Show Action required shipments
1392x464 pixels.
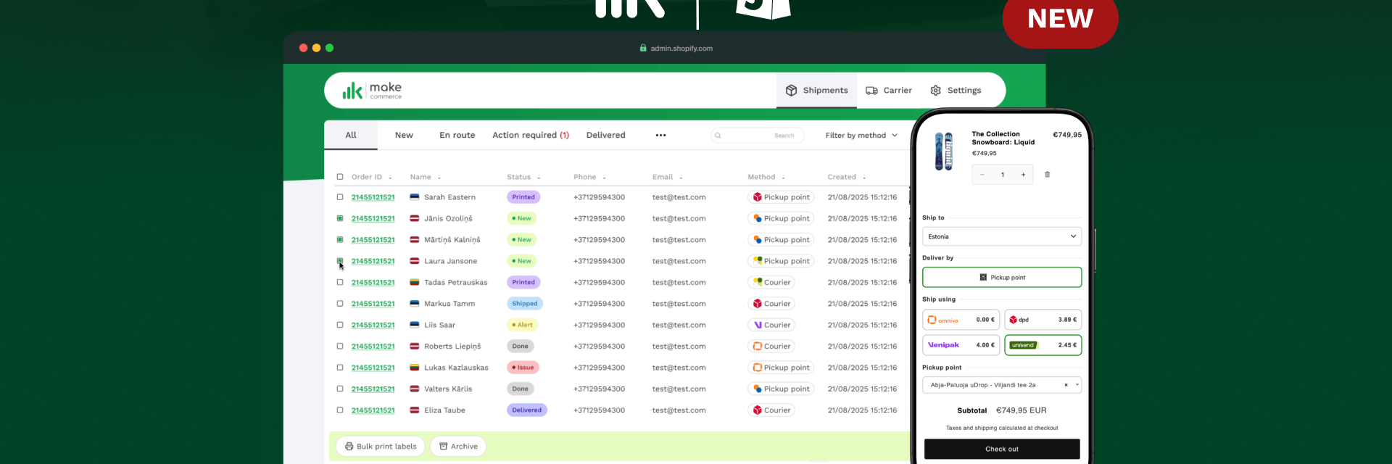[x=531, y=136]
